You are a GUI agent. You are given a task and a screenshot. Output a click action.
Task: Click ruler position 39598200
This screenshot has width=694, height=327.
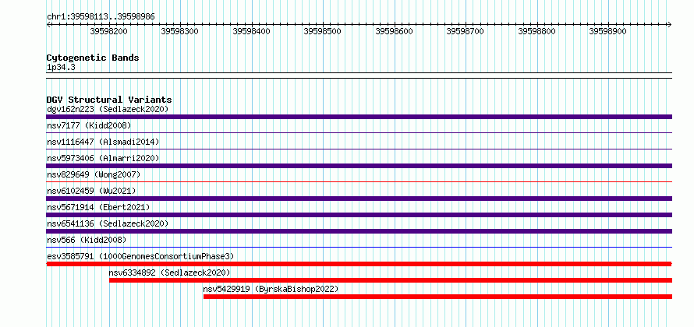(x=108, y=31)
